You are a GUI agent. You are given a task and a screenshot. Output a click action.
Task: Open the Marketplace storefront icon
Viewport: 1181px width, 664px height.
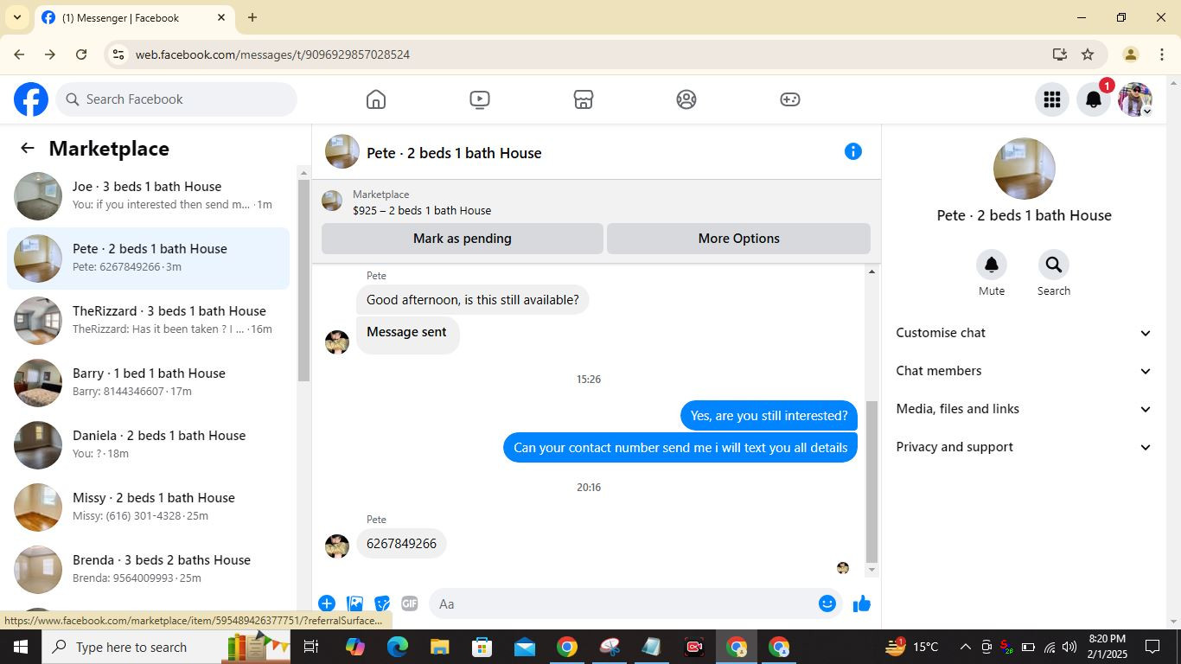(584, 99)
